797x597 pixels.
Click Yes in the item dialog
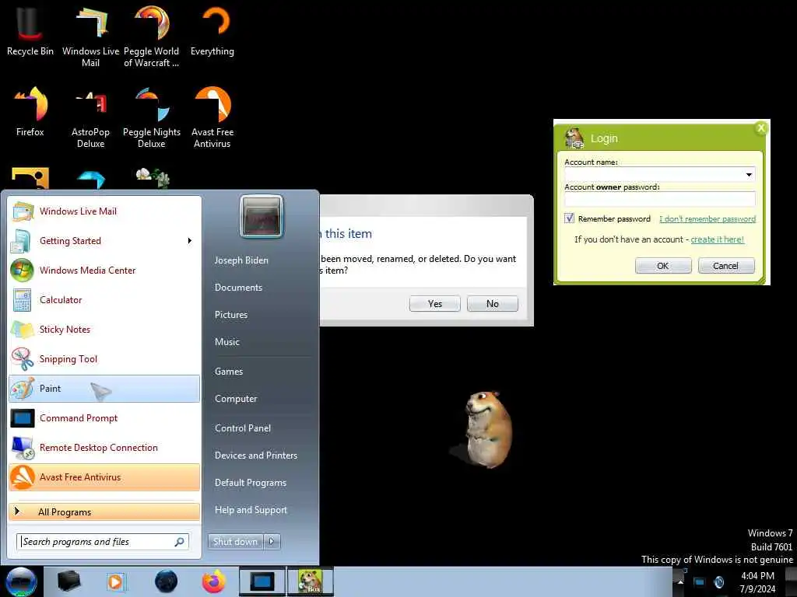(434, 304)
